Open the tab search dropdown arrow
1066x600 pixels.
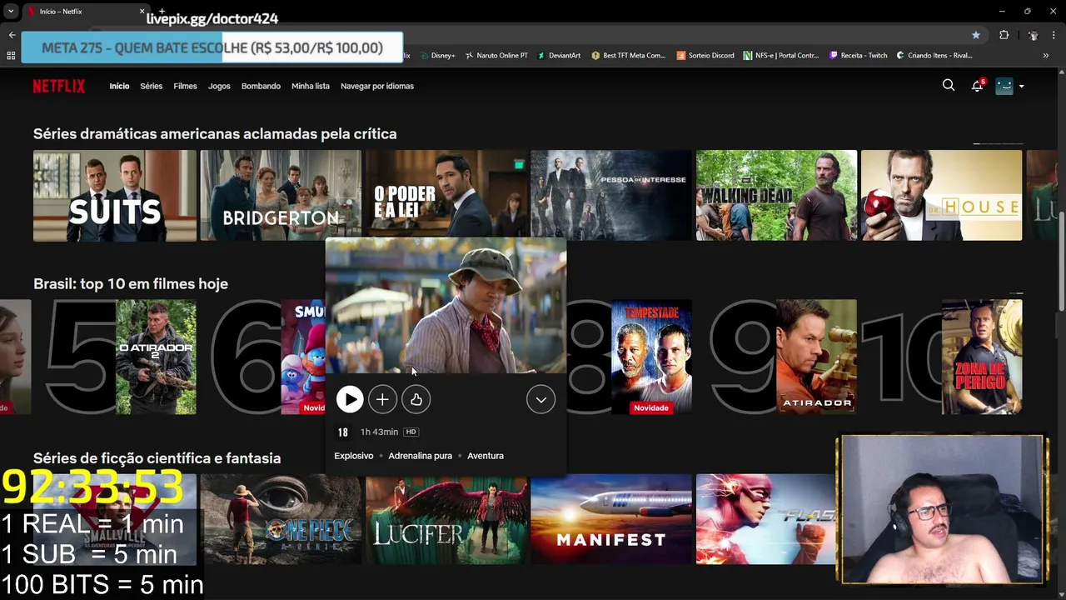(x=10, y=12)
